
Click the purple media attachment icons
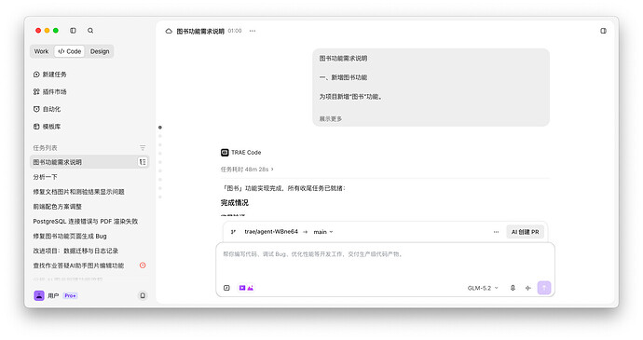(246, 288)
